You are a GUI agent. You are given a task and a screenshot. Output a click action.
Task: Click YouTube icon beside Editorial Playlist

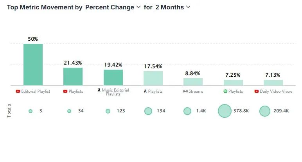(x=18, y=91)
